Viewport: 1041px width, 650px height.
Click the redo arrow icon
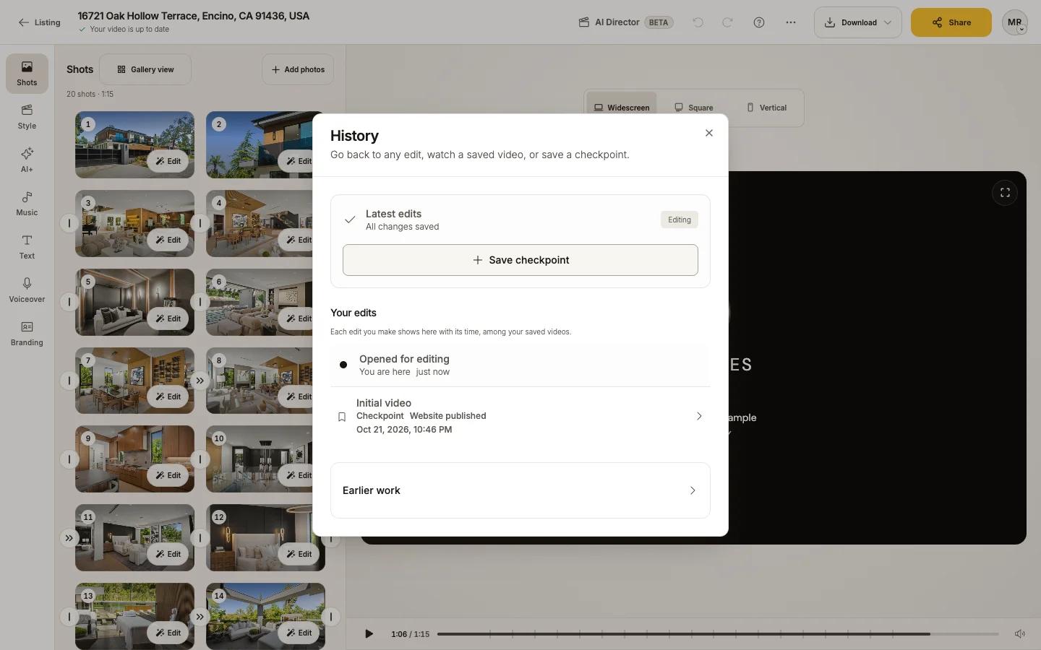(x=727, y=22)
